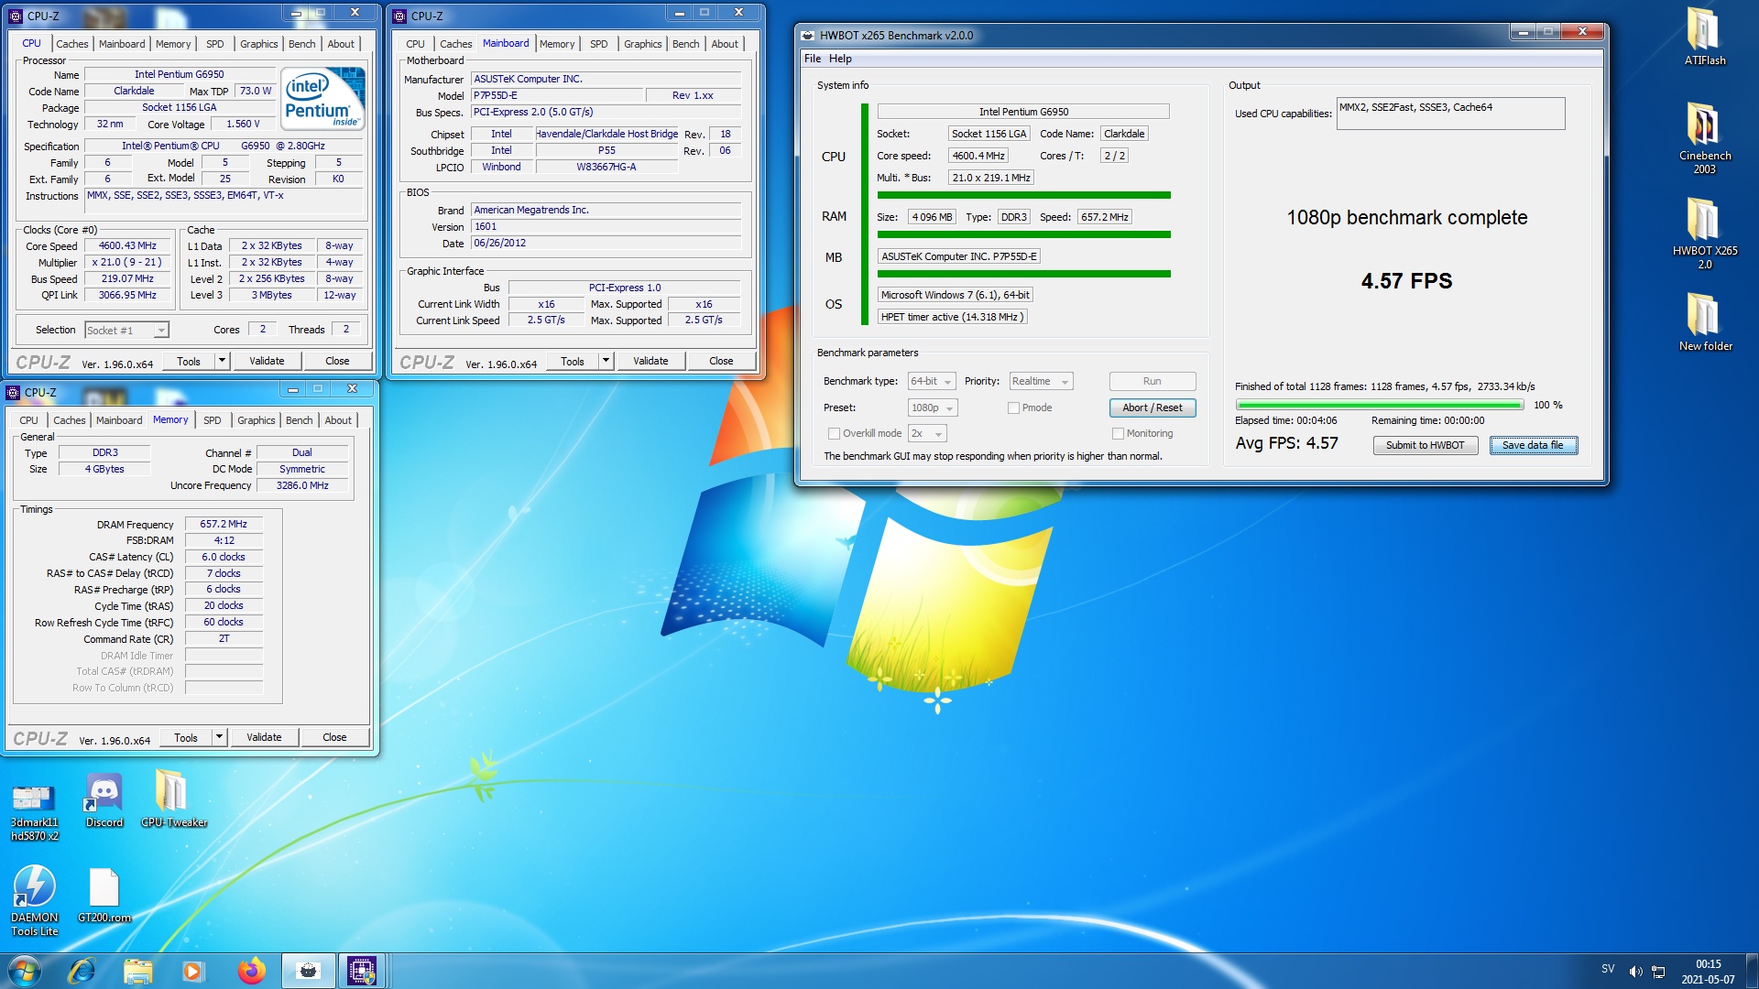1759x989 pixels.
Task: Click Validate in the top-left CPU-Z window
Action: click(x=267, y=361)
